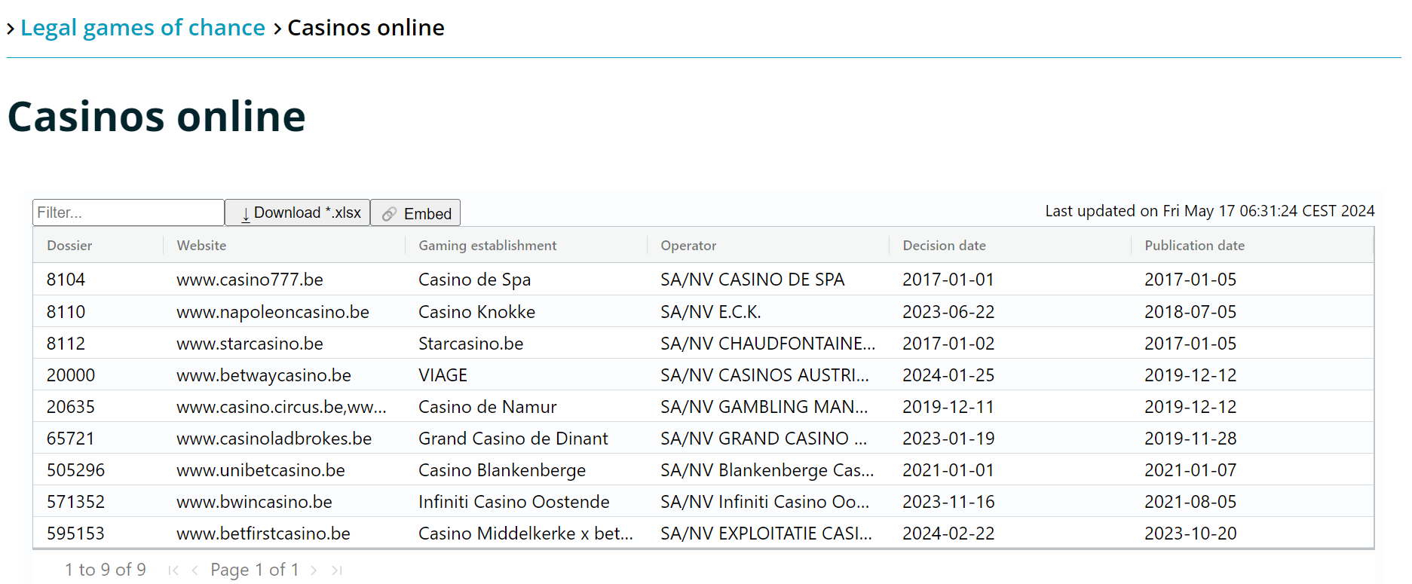The width and height of the screenshot is (1412, 584).
Task: Click next page arrow icon
Action: click(314, 570)
